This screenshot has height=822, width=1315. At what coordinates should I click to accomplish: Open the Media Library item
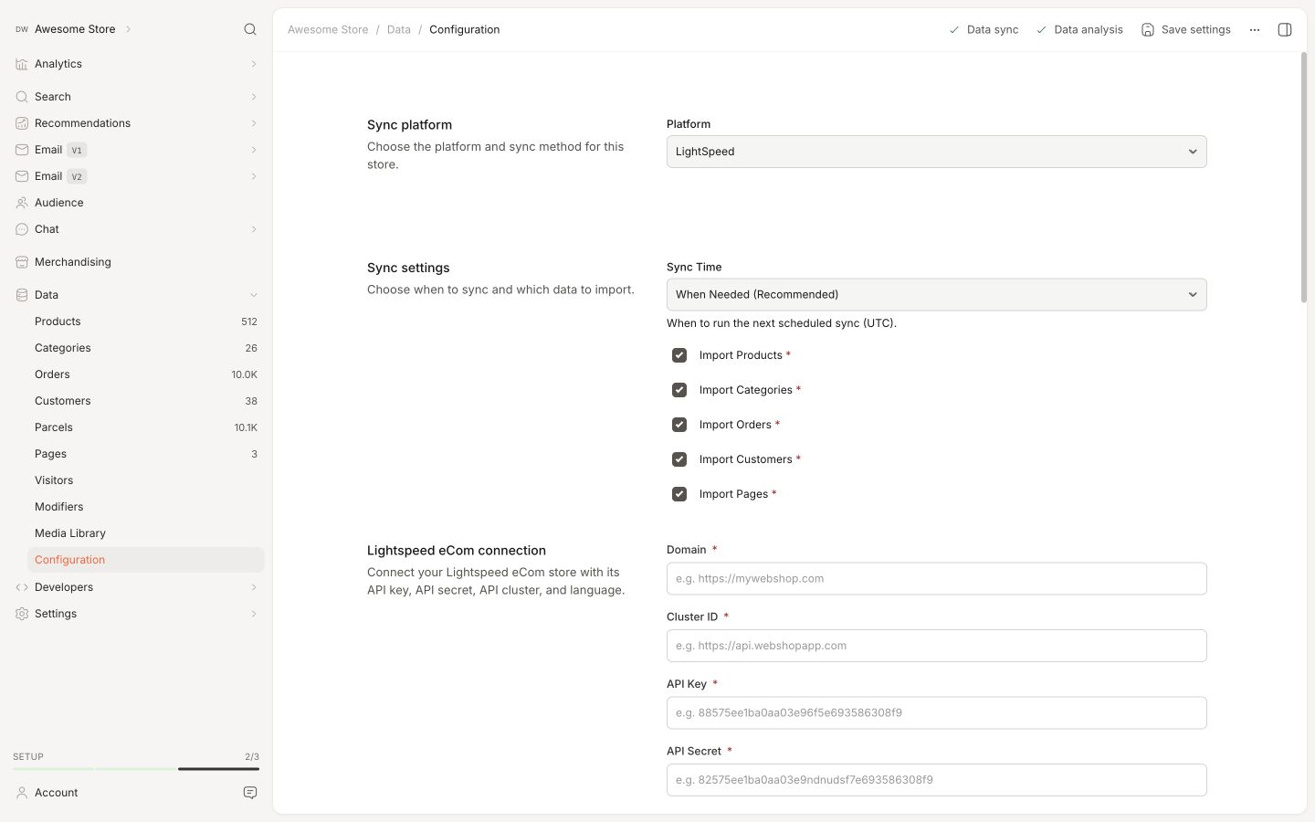[146, 533]
